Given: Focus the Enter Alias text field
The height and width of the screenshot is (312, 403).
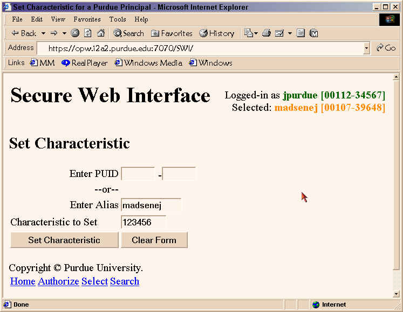Looking at the screenshot, I should pyautogui.click(x=151, y=205).
